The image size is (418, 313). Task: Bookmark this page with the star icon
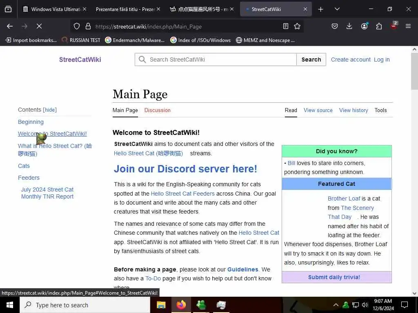point(297,26)
